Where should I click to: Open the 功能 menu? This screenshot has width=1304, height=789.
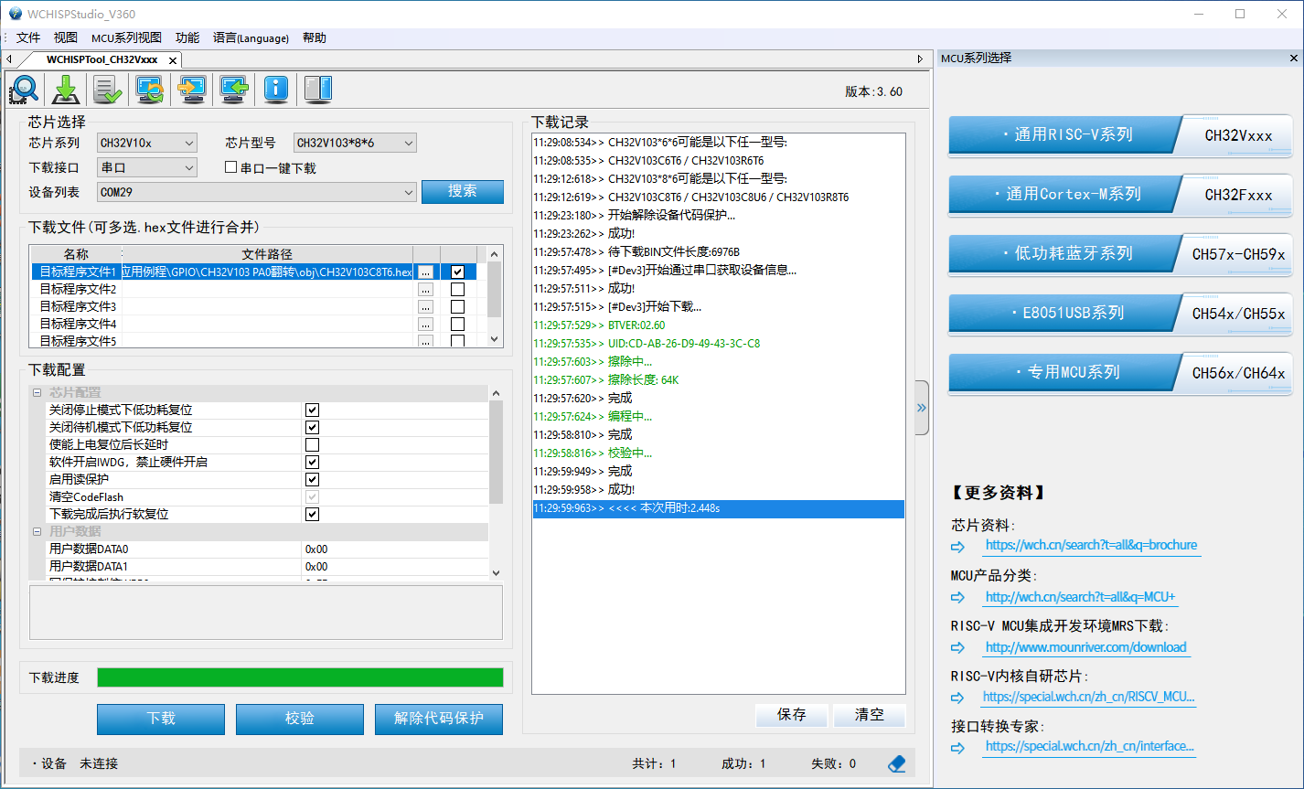(x=187, y=38)
